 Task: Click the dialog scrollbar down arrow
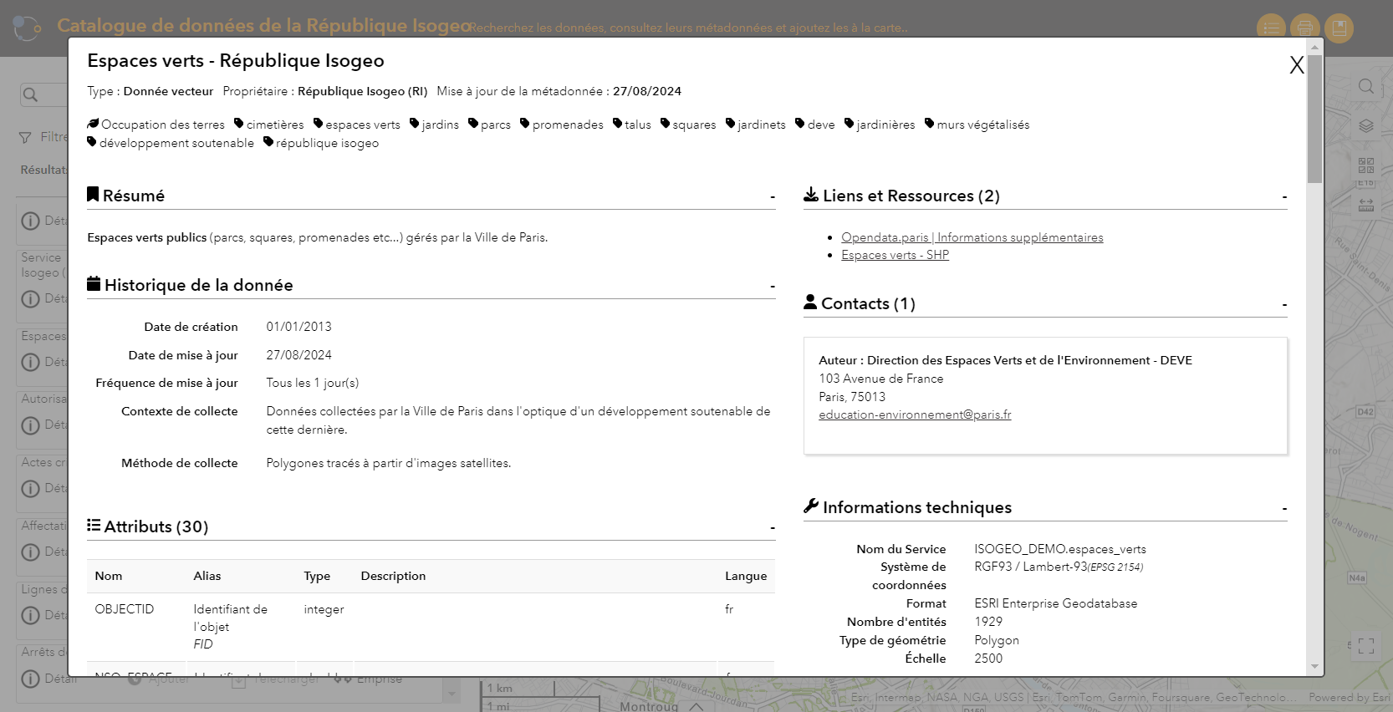(1315, 667)
